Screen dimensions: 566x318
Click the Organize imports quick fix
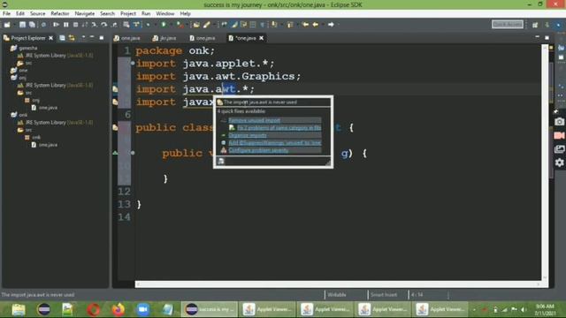point(248,135)
